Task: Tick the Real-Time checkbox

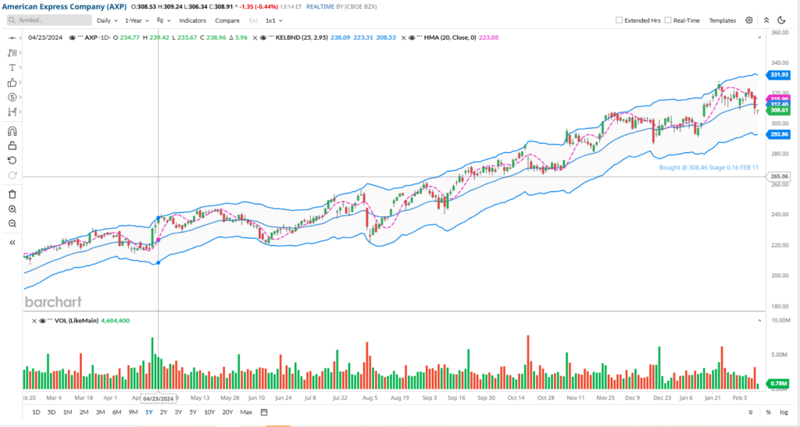Action: coord(668,20)
